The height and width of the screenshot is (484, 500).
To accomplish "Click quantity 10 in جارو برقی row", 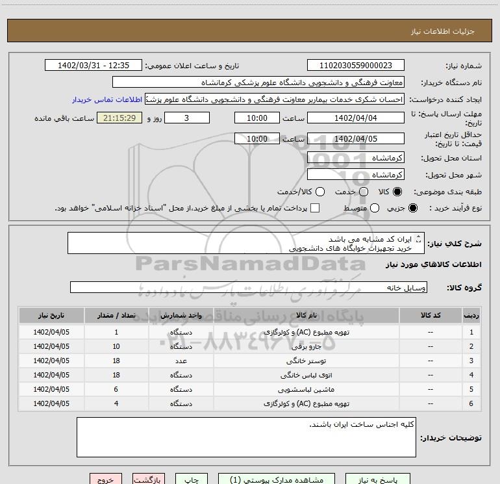I will pyautogui.click(x=116, y=346).
